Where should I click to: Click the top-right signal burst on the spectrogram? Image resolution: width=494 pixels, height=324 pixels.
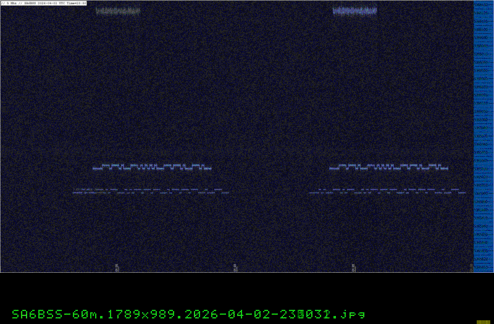coord(354,10)
